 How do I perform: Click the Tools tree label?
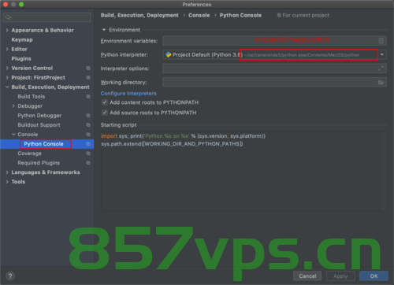coord(18,182)
